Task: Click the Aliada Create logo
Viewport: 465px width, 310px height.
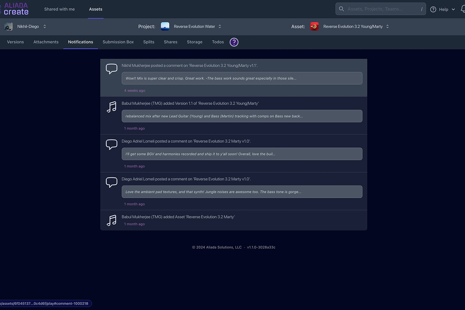Action: point(16,9)
